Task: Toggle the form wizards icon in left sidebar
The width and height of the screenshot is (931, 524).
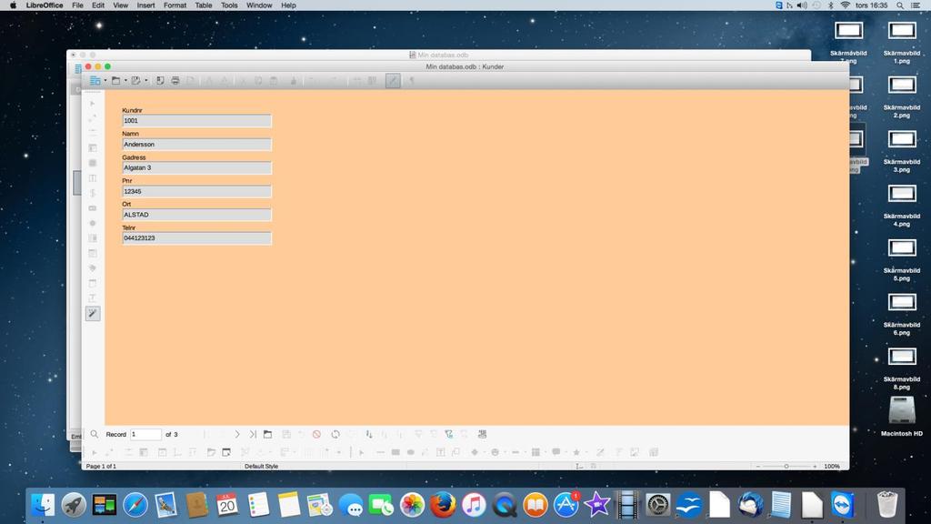Action: [93, 313]
